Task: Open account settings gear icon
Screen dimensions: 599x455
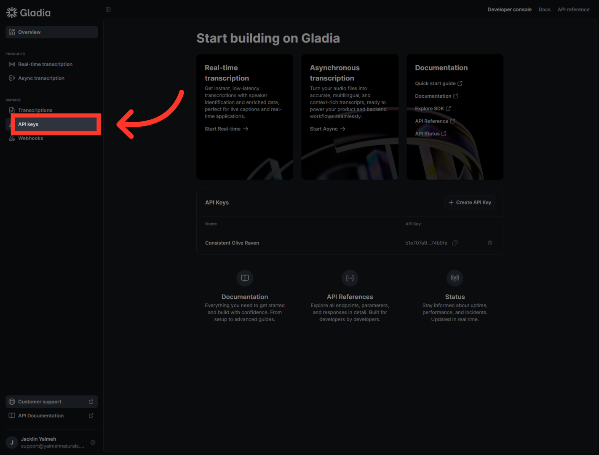Action: point(93,442)
